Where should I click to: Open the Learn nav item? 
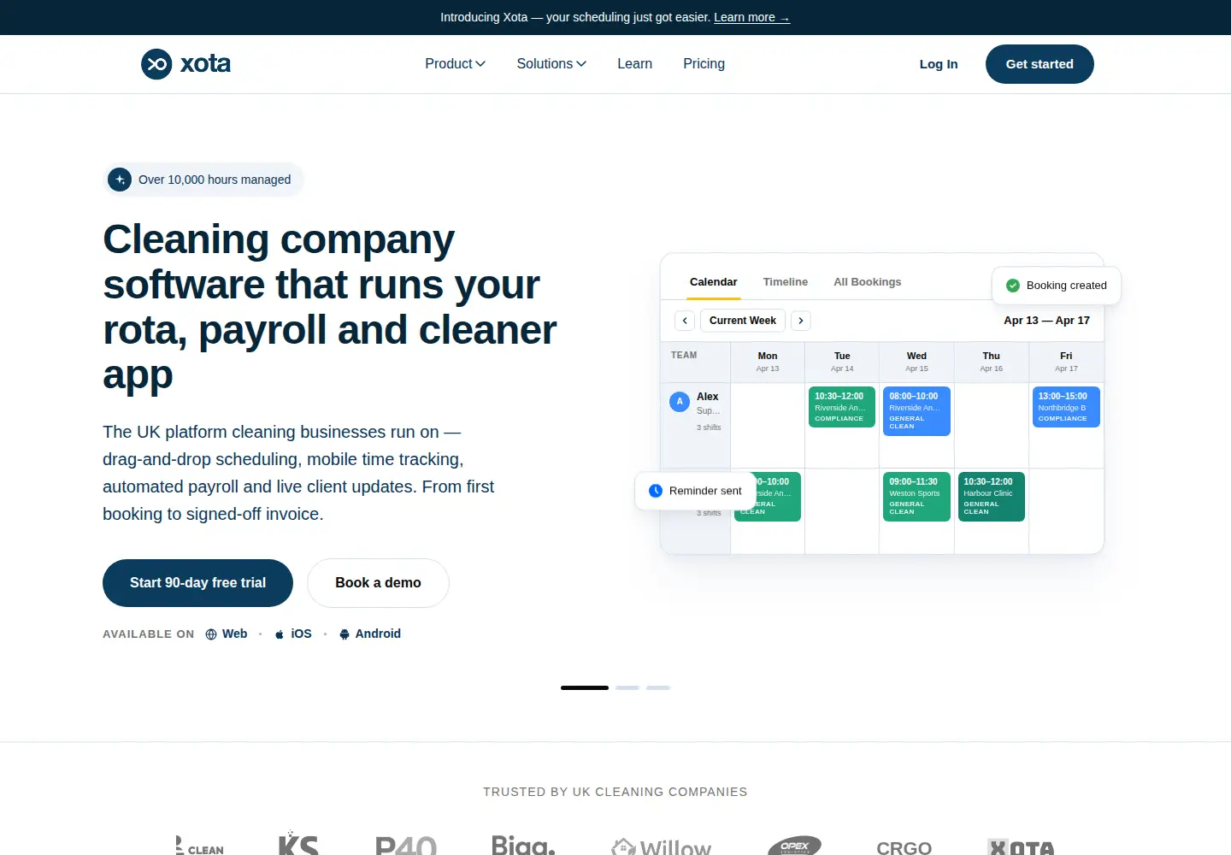tap(635, 64)
